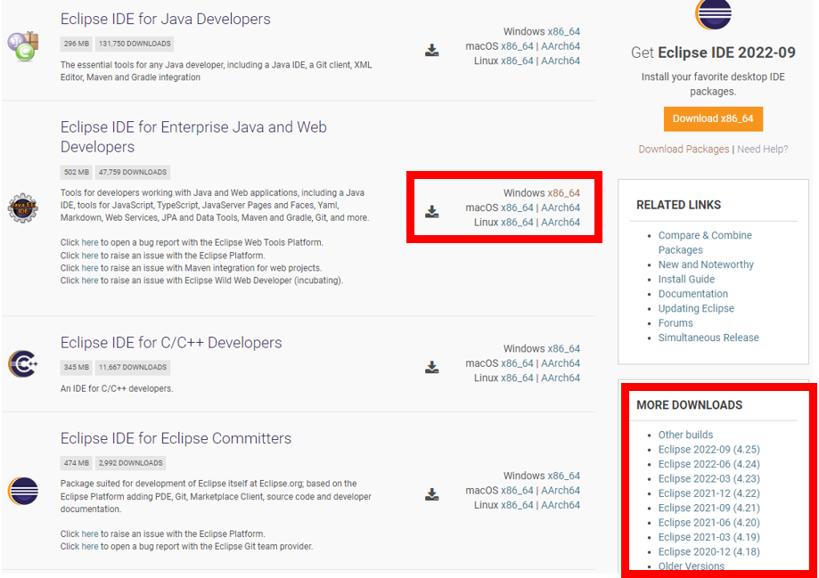819x578 pixels.
Task: Open the Need Help? link
Action: pyautogui.click(x=762, y=150)
